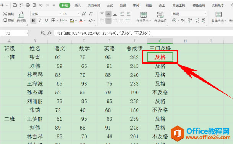The image size is (233, 144).
Task: Align text to the right
Action: click(115, 21)
